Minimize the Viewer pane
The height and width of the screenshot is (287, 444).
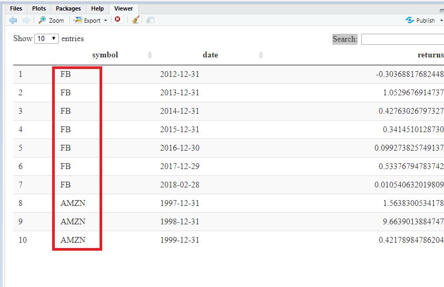[441, 9]
